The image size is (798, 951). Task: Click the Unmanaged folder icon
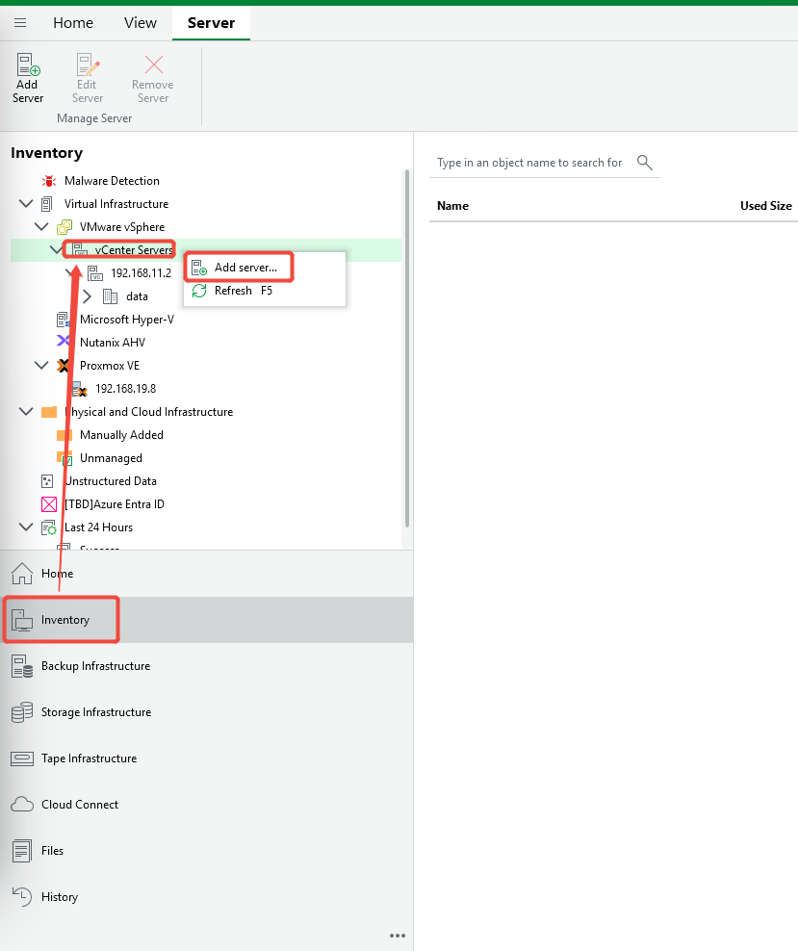[64, 458]
